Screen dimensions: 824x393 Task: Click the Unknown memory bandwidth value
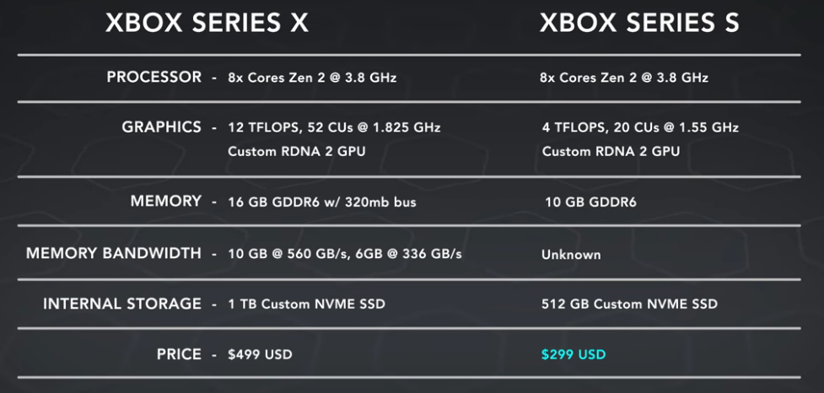pyautogui.click(x=571, y=255)
